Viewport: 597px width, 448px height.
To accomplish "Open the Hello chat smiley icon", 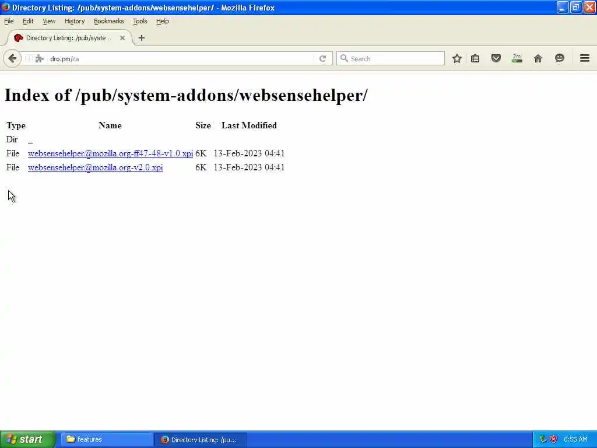I will (x=559, y=58).
